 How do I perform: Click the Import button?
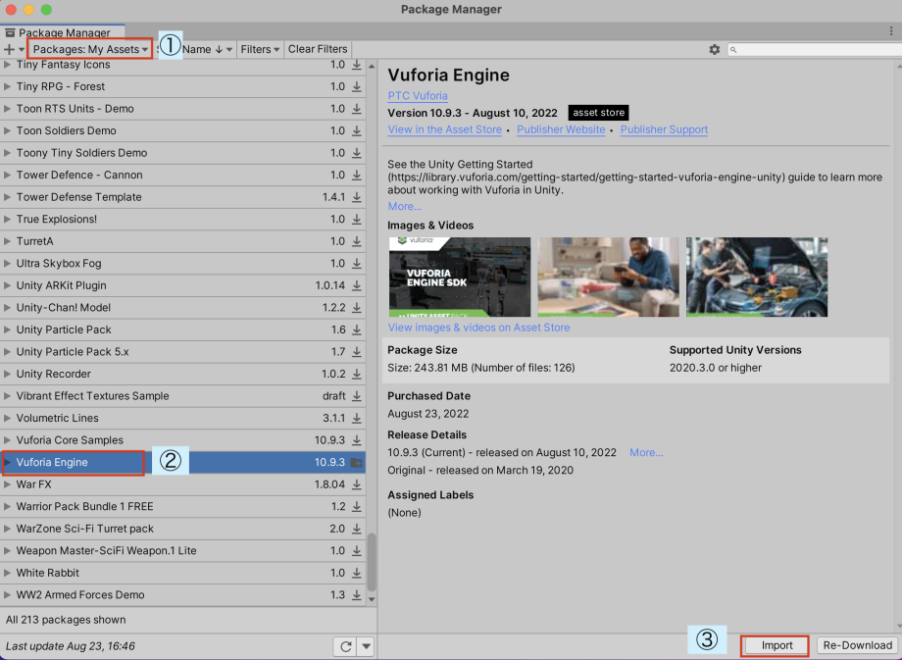pyautogui.click(x=777, y=645)
